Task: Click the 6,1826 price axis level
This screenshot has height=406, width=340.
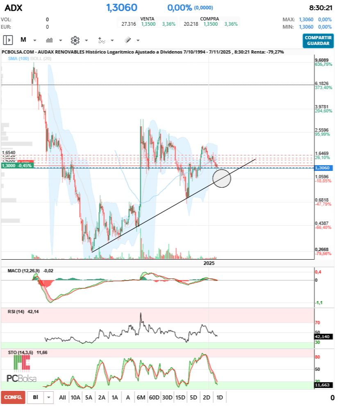Action: tap(322, 84)
